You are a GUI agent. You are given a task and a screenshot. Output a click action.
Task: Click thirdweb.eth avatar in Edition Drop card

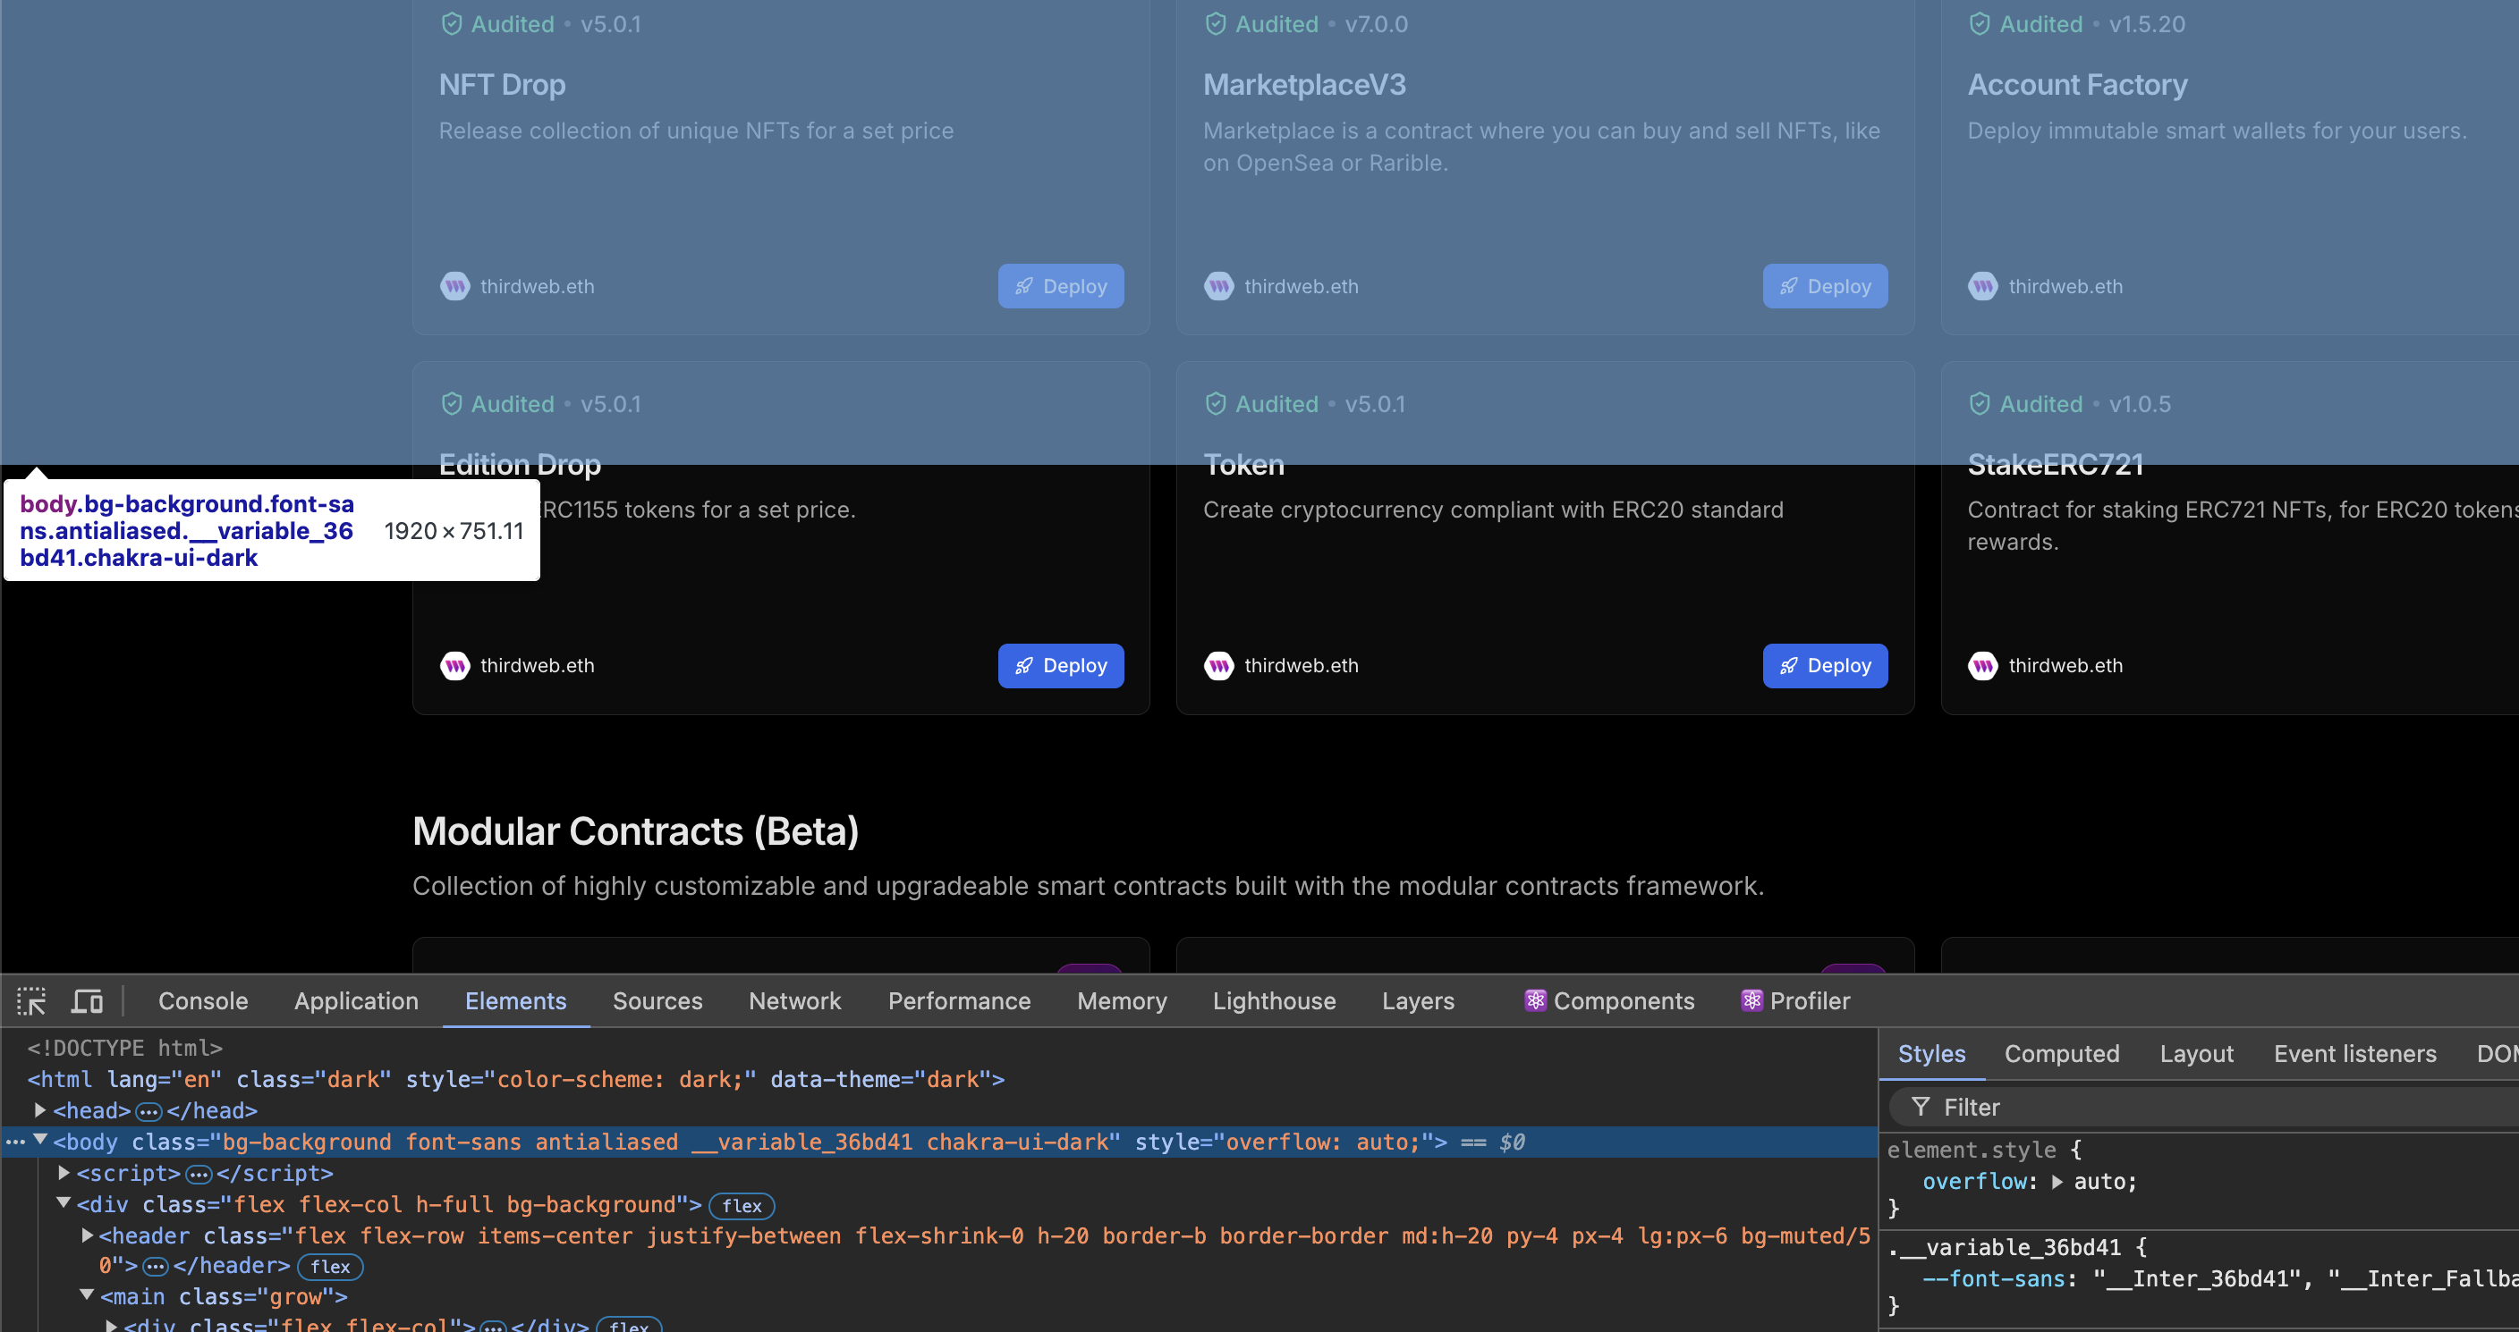click(x=454, y=665)
